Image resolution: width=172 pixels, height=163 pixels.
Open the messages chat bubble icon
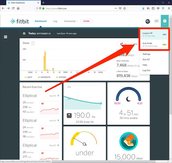coord(157,21)
